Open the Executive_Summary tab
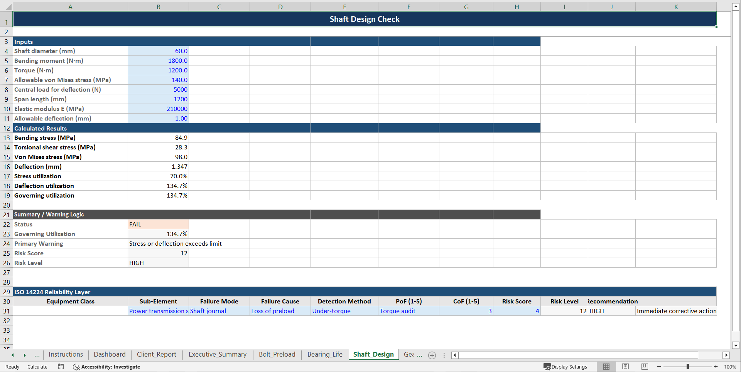This screenshot has width=741, height=372. (x=218, y=354)
